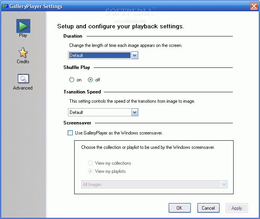The height and width of the screenshot is (219, 260).
Task: Click the Advanced label in sidebar
Action: coord(23,88)
